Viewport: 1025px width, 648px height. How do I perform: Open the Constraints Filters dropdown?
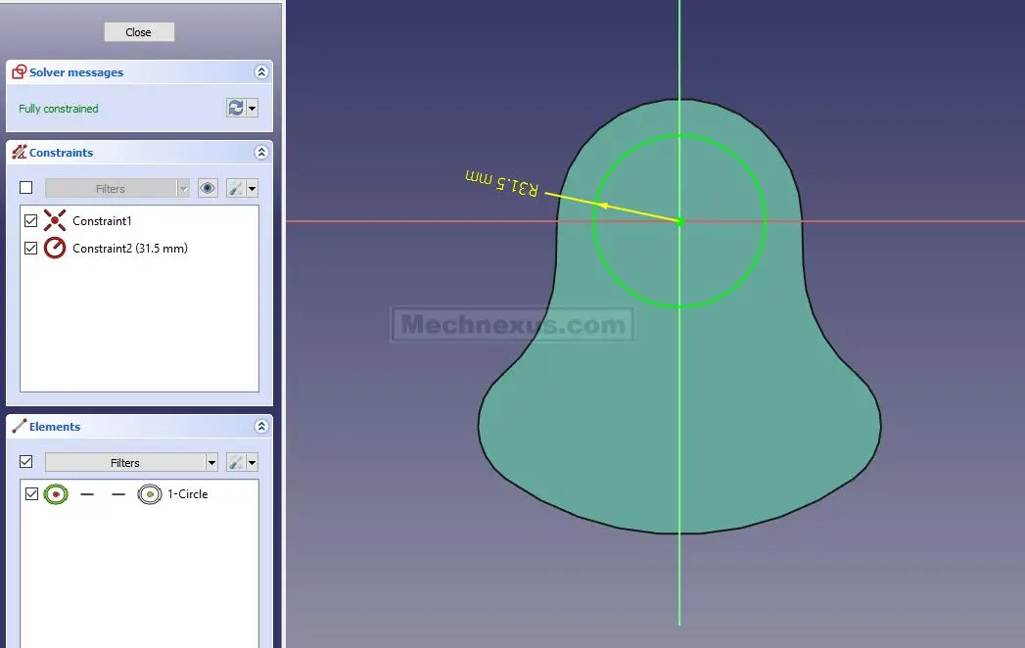(117, 188)
